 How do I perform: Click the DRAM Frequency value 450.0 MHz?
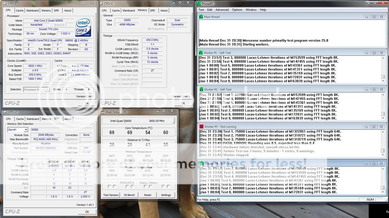[152, 40]
